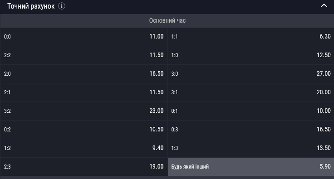
Task: Choose the 2:2 outcome at 11.50
Action: point(83,55)
